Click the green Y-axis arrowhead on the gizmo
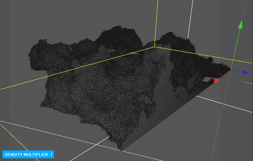 (241, 24)
